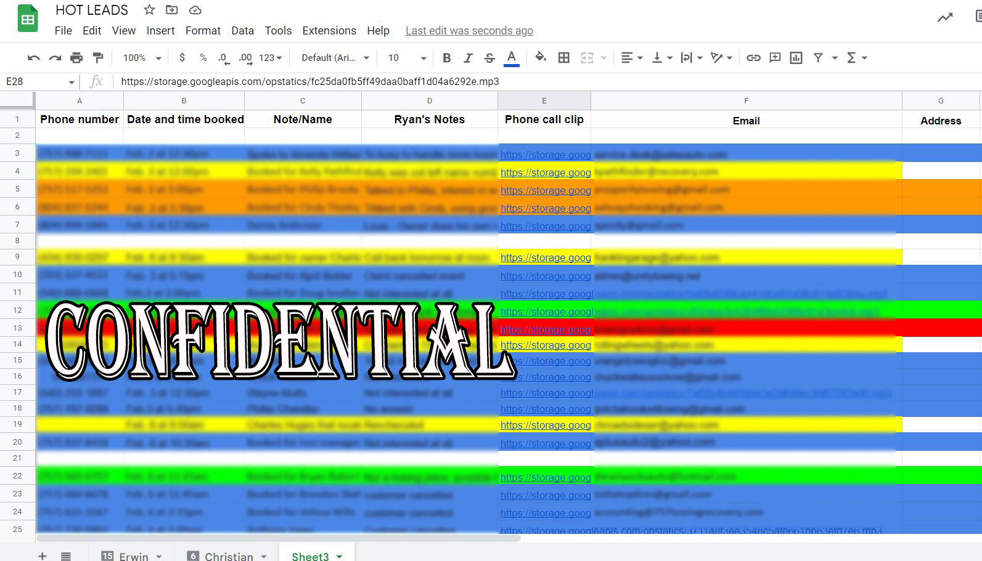982x561 pixels.
Task: Open the activity dashboard trend icon
Action: pyautogui.click(x=945, y=18)
